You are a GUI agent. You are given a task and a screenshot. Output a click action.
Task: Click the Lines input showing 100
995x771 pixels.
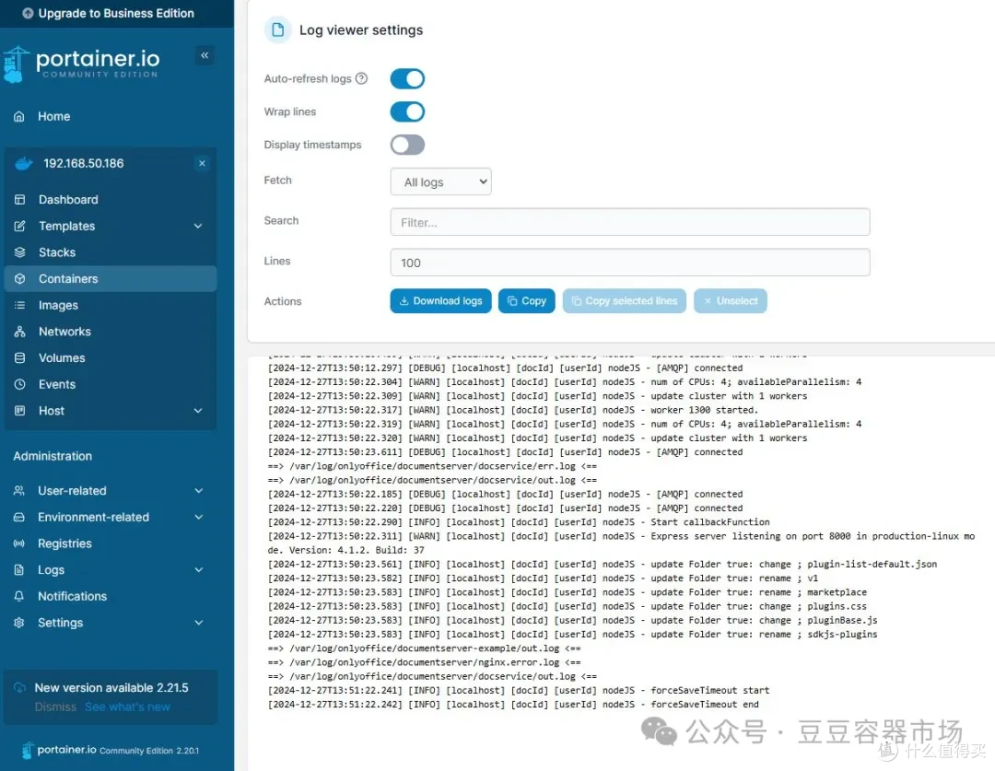[630, 263]
